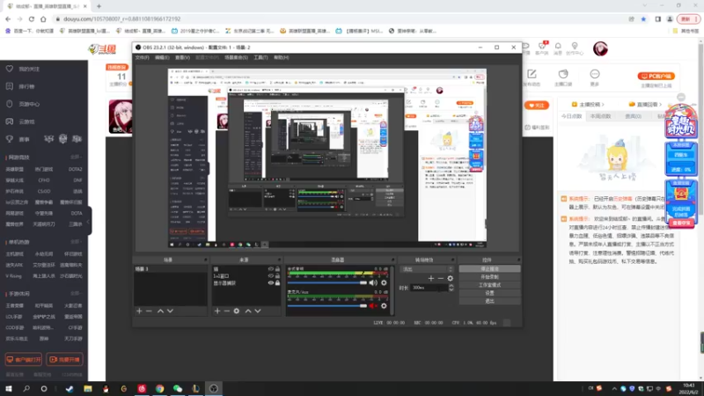Increase transition duration with stepper arrow

[451, 286]
